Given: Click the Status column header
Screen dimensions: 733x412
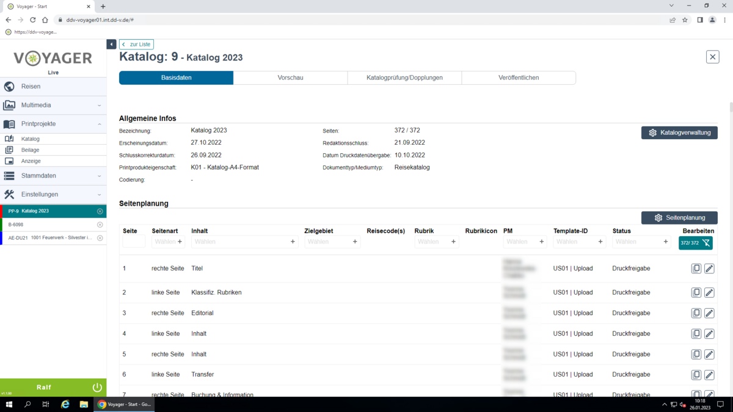Looking at the screenshot, I should click(622, 231).
